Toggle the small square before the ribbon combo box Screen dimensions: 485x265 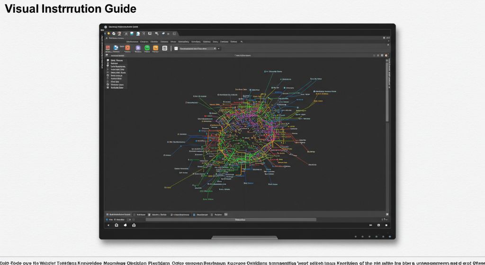click(x=176, y=48)
